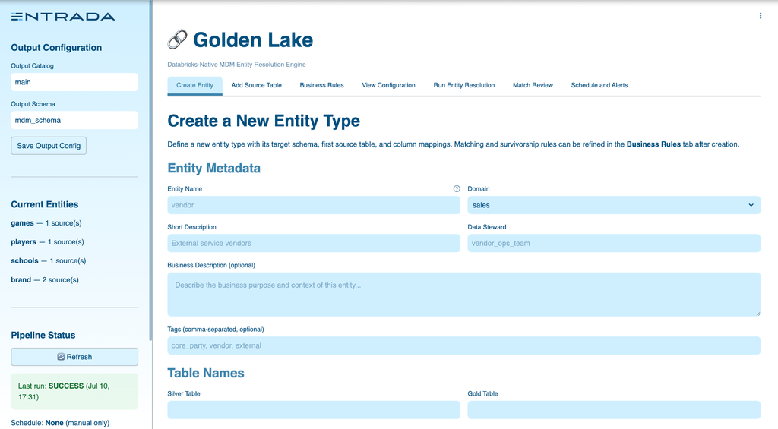The image size is (778, 429).
Task: Select the brand entity entry
Action: tap(45, 279)
